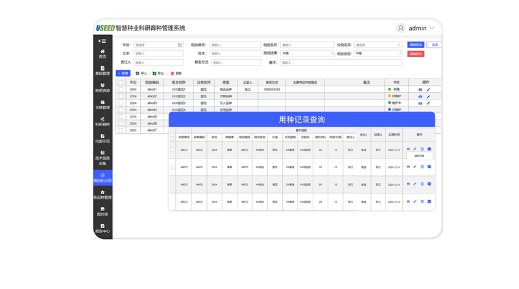Click the delete trash icon in first record row
This screenshot has width=519, height=289.
[x=422, y=149]
